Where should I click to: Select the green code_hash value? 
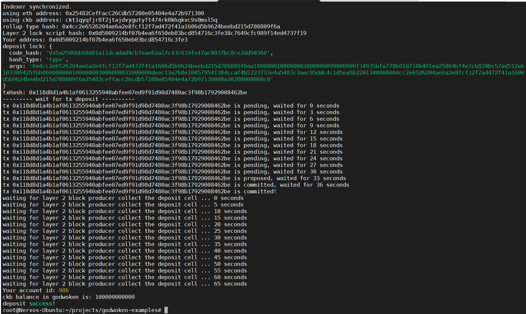click(x=158, y=53)
